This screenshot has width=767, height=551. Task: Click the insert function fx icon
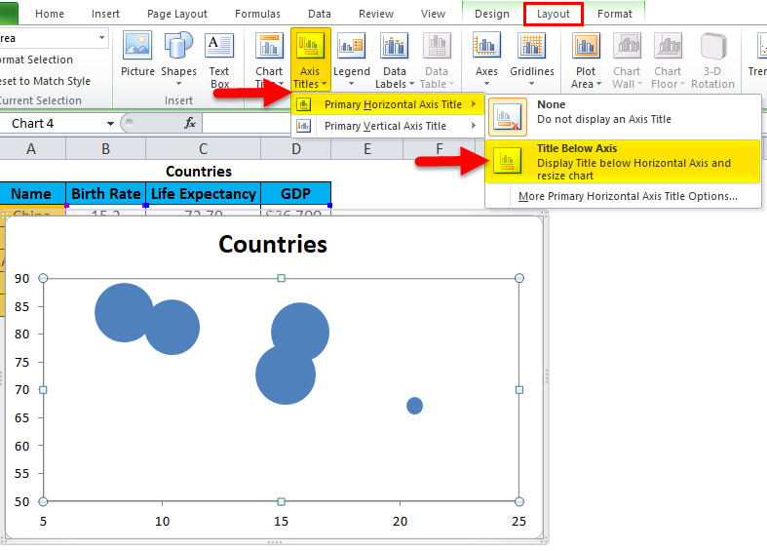[190, 123]
